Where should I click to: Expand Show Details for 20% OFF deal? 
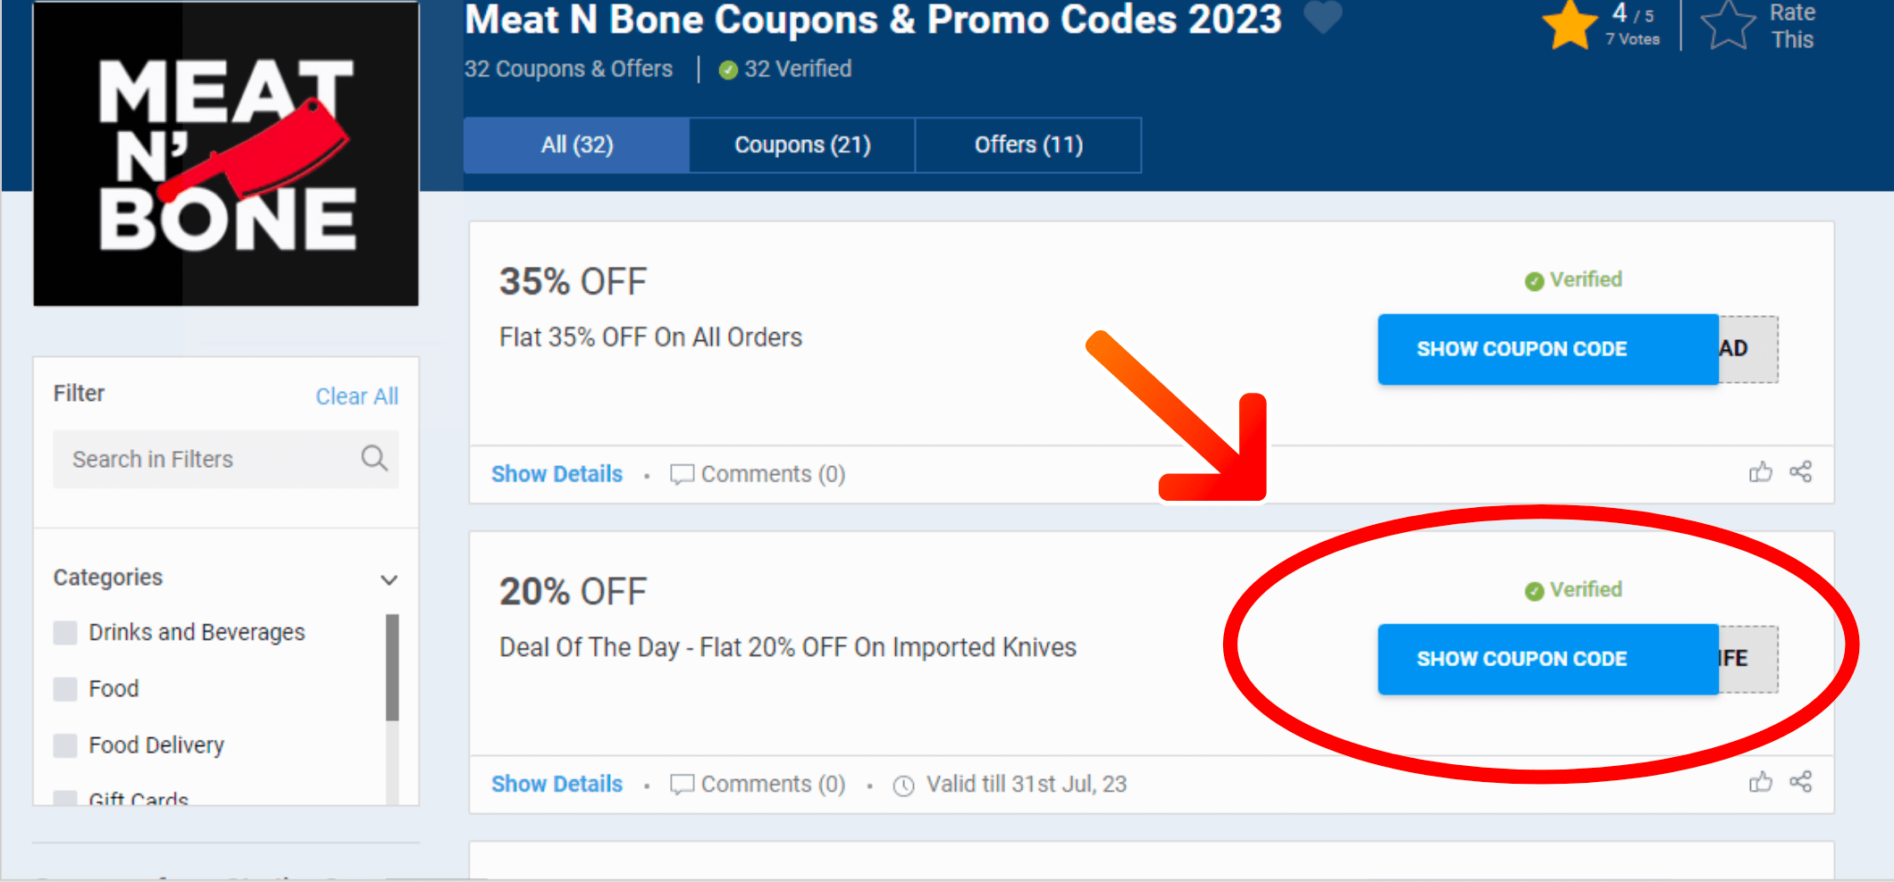pyautogui.click(x=557, y=784)
